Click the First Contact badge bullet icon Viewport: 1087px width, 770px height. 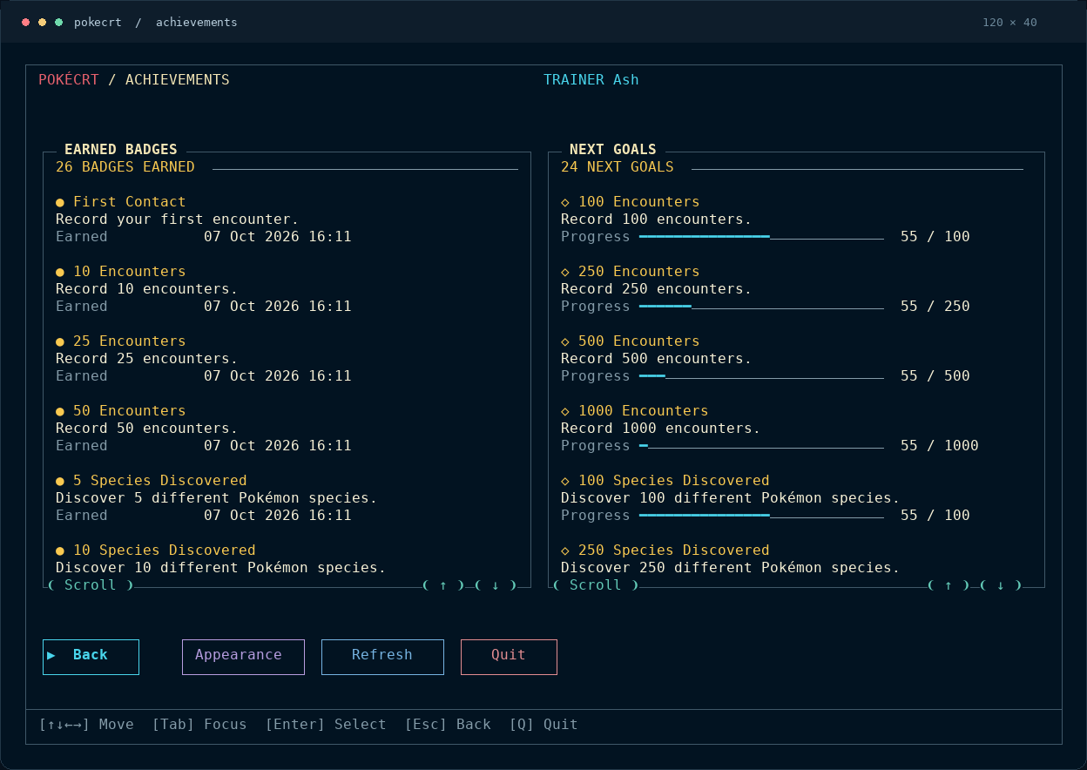(60, 202)
